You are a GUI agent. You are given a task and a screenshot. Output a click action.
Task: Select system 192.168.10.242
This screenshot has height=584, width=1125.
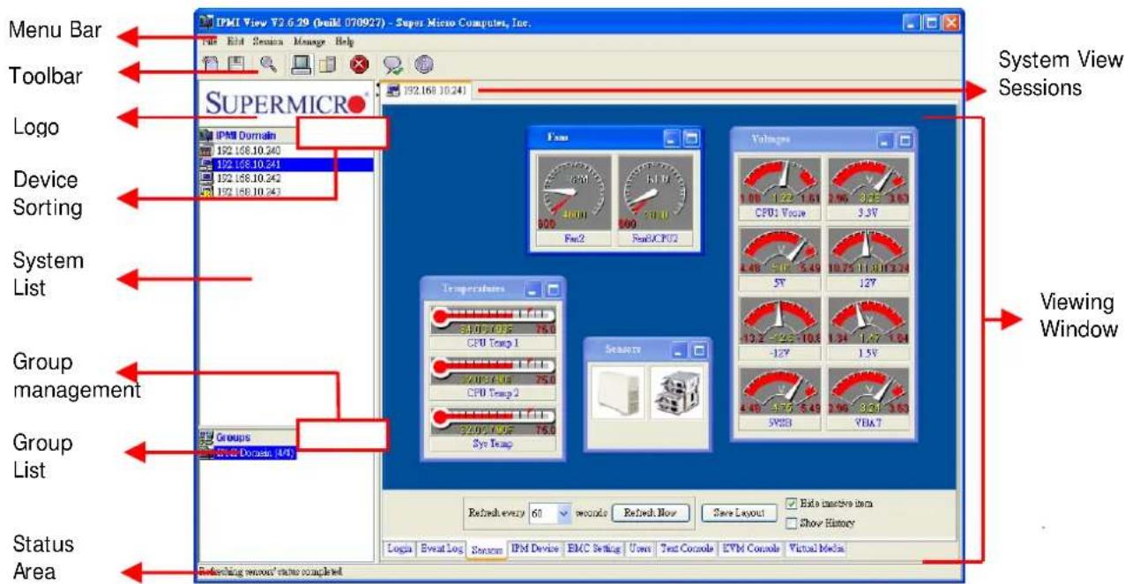tap(249, 177)
